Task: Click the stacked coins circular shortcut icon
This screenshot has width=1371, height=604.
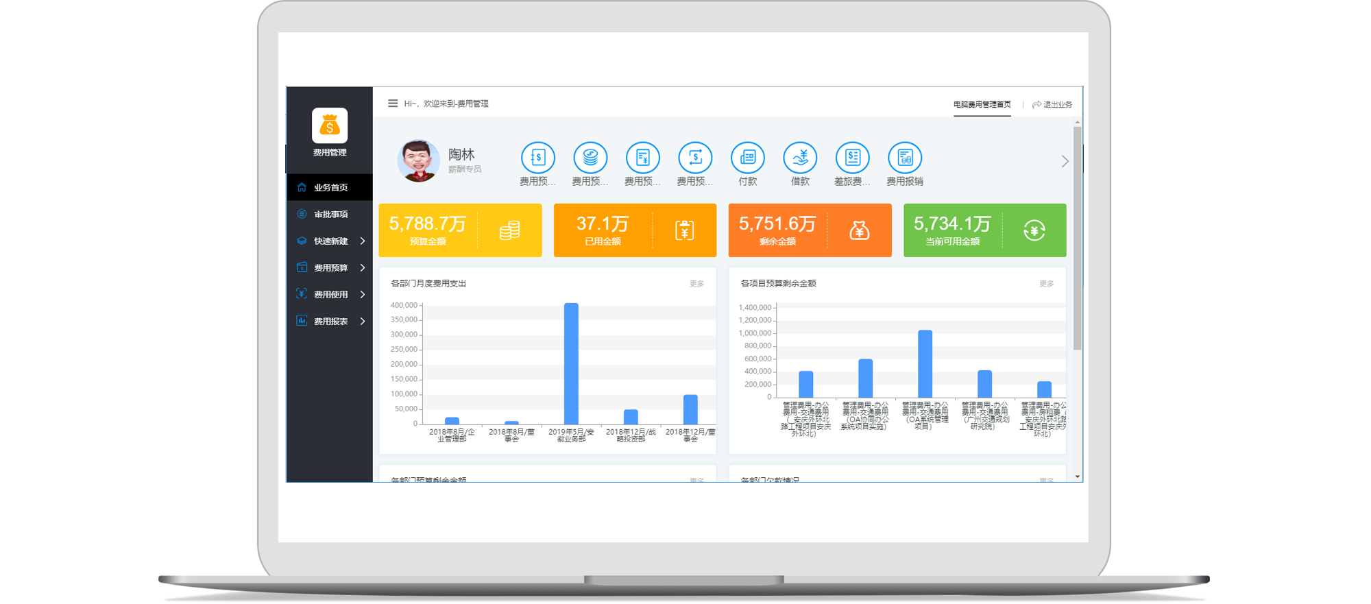Action: point(590,158)
